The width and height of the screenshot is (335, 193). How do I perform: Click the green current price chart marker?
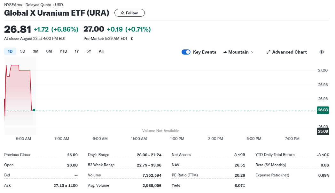(x=34, y=110)
